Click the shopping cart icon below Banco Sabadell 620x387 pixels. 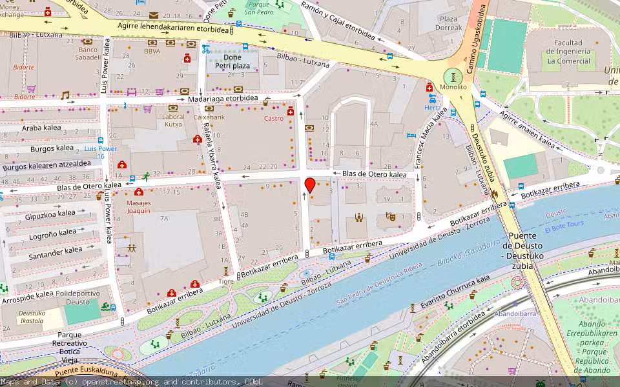click(x=32, y=87)
